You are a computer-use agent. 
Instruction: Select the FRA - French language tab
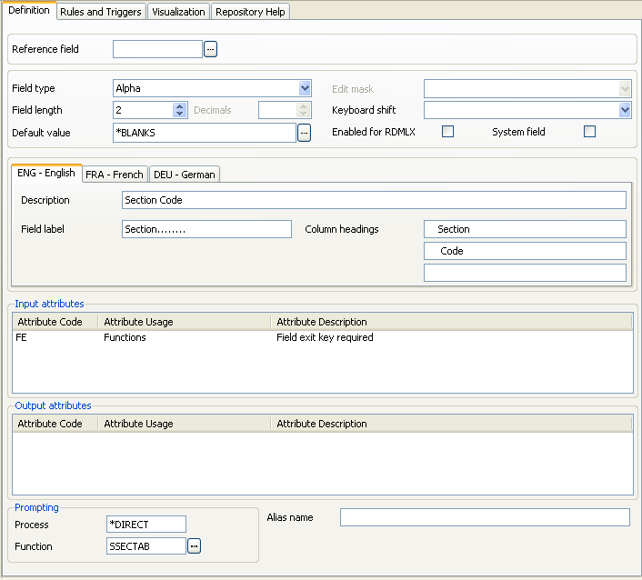tap(114, 174)
